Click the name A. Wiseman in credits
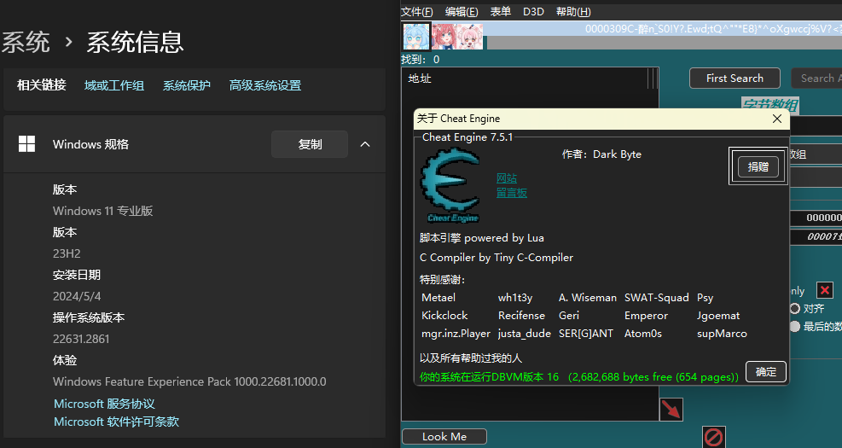 tap(588, 298)
